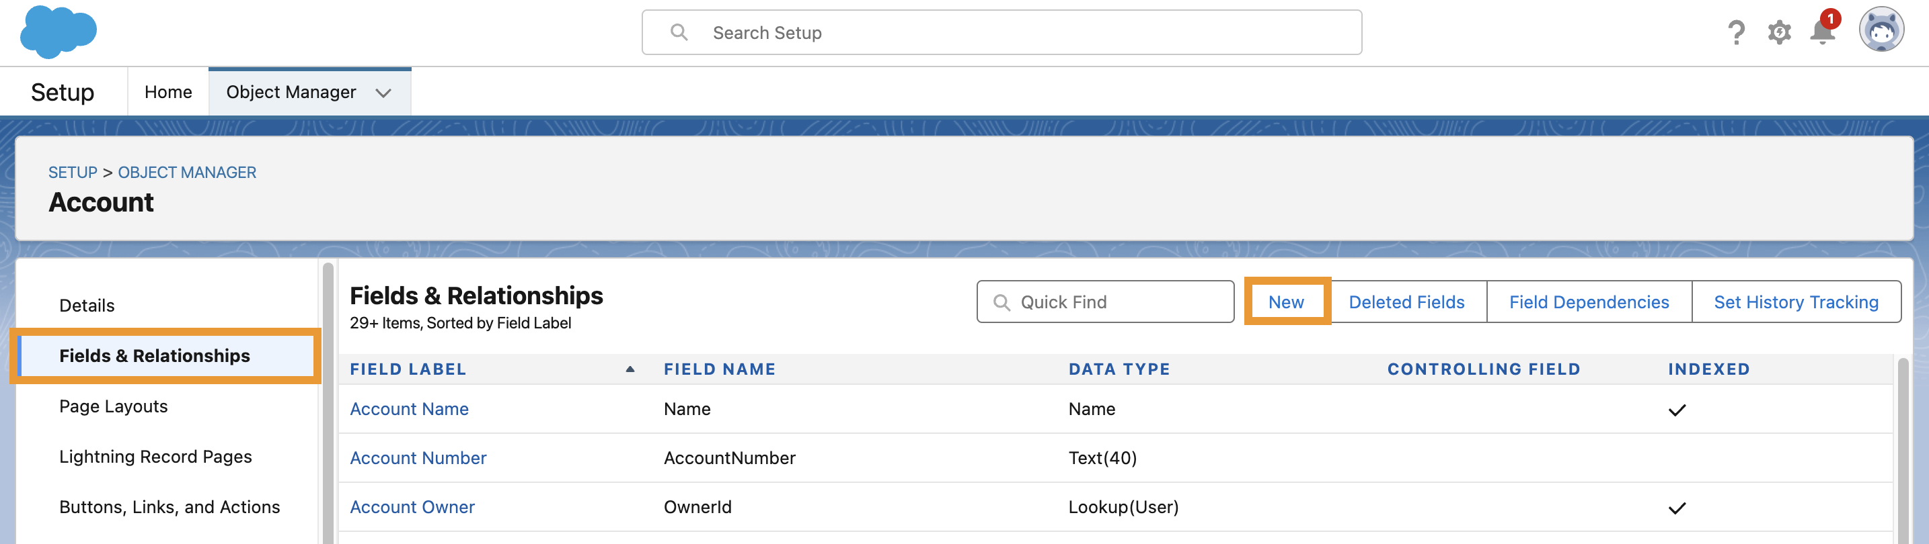Open Page Layouts in the sidebar
This screenshot has width=1929, height=544.
pos(113,406)
